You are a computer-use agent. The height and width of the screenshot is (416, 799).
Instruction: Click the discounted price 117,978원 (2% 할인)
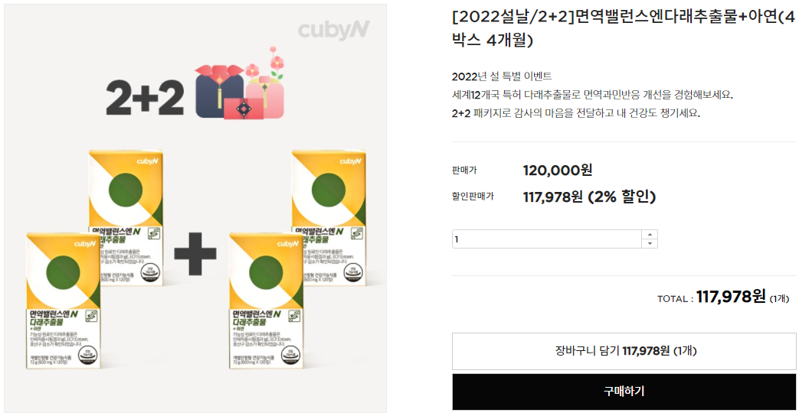coord(589,197)
